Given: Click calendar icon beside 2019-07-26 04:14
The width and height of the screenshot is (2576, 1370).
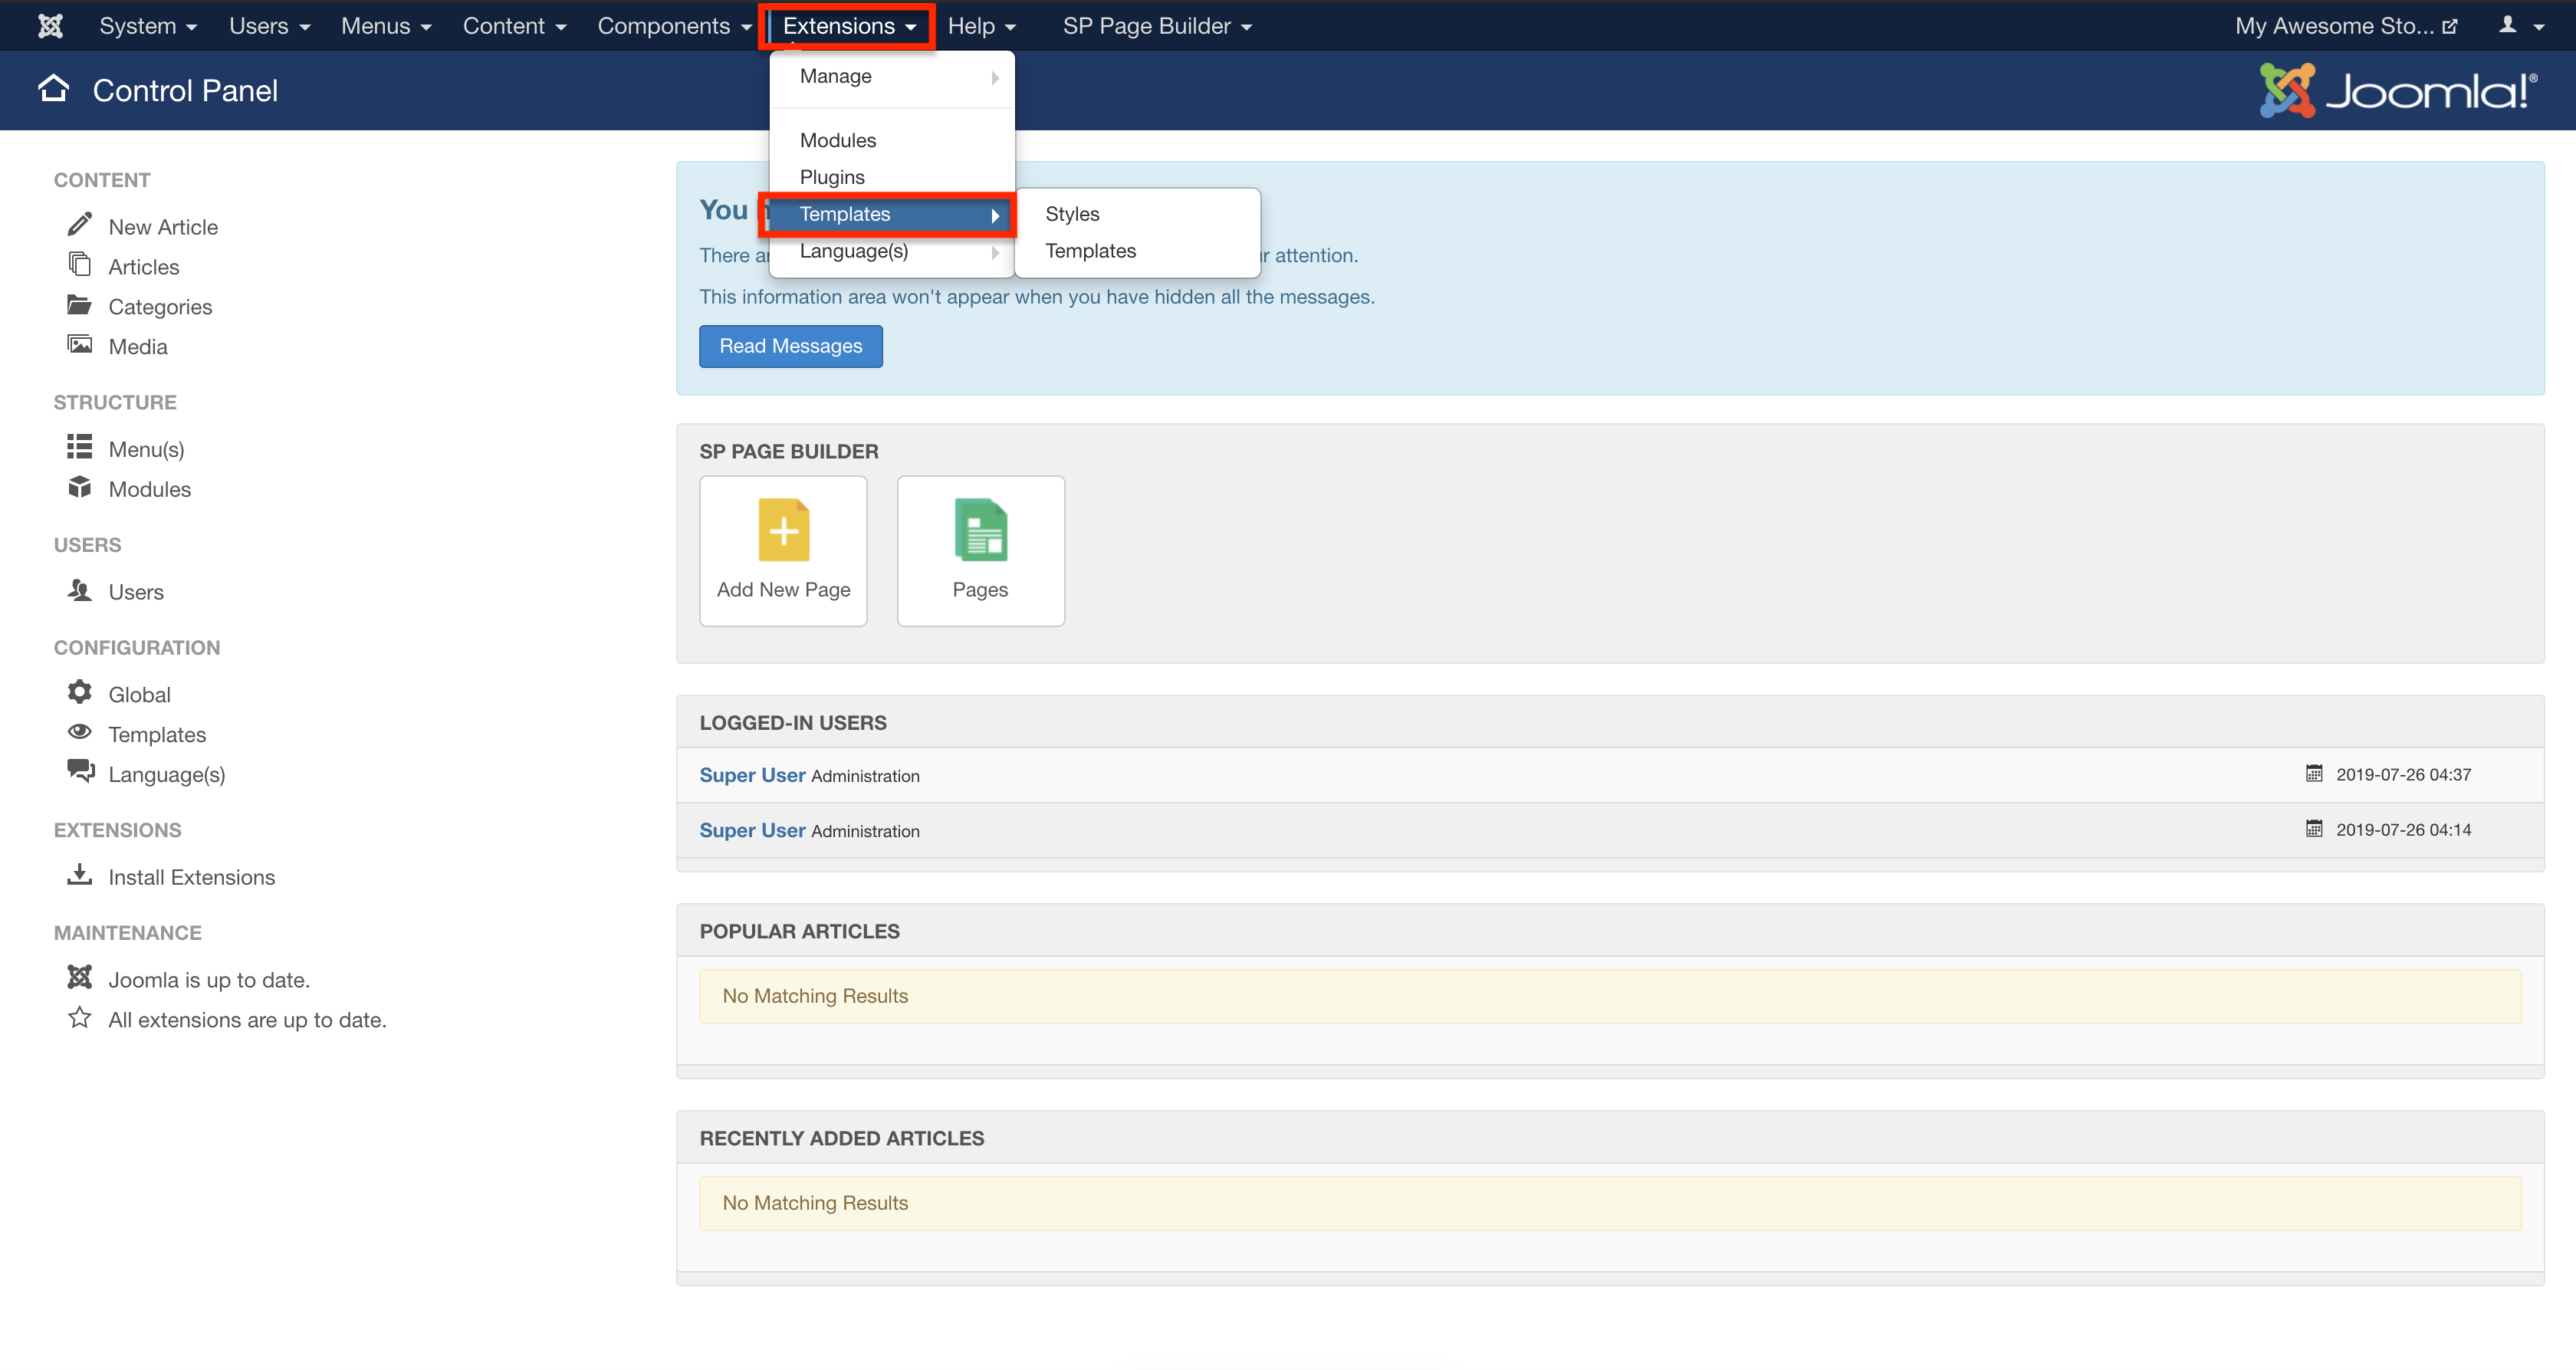Looking at the screenshot, I should (2314, 828).
